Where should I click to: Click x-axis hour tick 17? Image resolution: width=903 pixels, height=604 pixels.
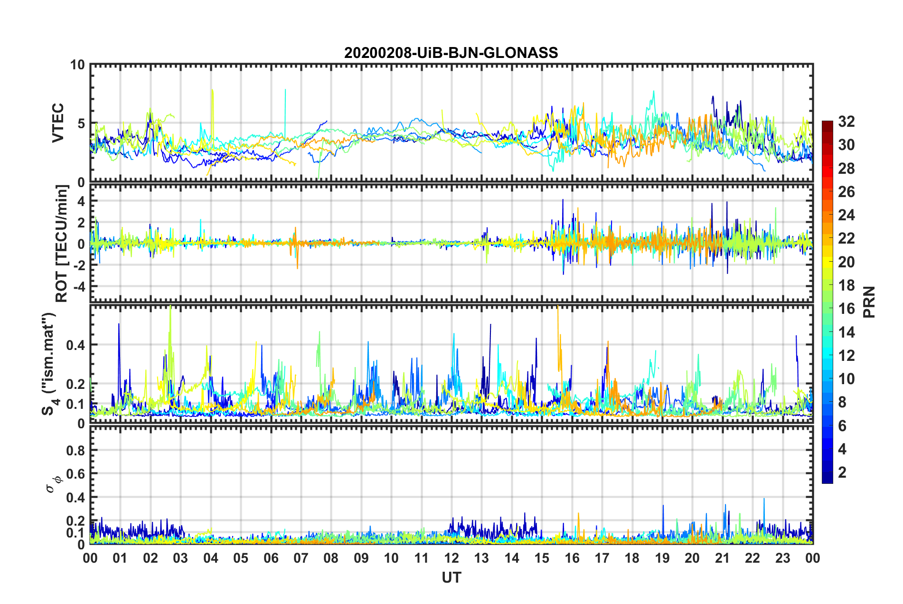click(602, 558)
